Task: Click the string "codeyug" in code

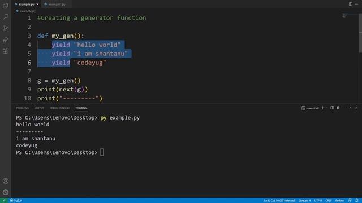Action: click(90, 63)
